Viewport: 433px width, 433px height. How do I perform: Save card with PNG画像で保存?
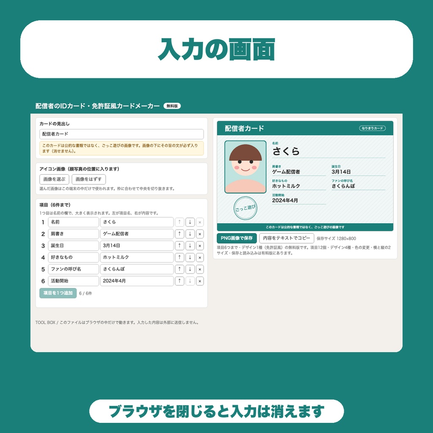point(237,238)
